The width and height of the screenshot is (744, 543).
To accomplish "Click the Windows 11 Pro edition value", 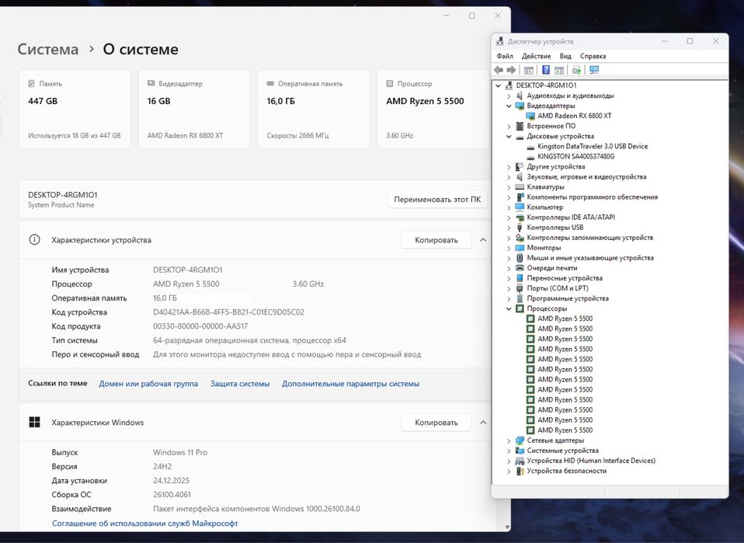I will (x=180, y=452).
